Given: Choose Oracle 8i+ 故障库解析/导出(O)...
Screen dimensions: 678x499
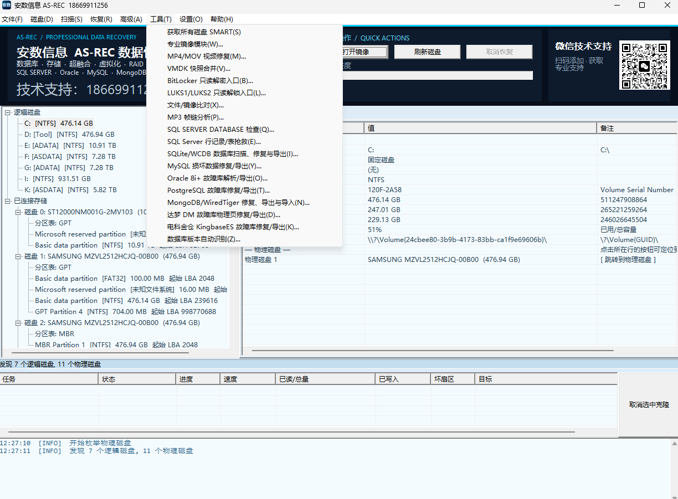Looking at the screenshot, I should [x=245, y=178].
